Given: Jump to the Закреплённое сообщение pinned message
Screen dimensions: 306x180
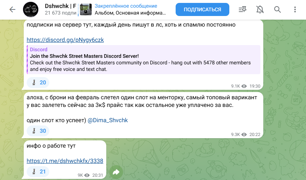Looking at the screenshot, I should (x=126, y=6).
